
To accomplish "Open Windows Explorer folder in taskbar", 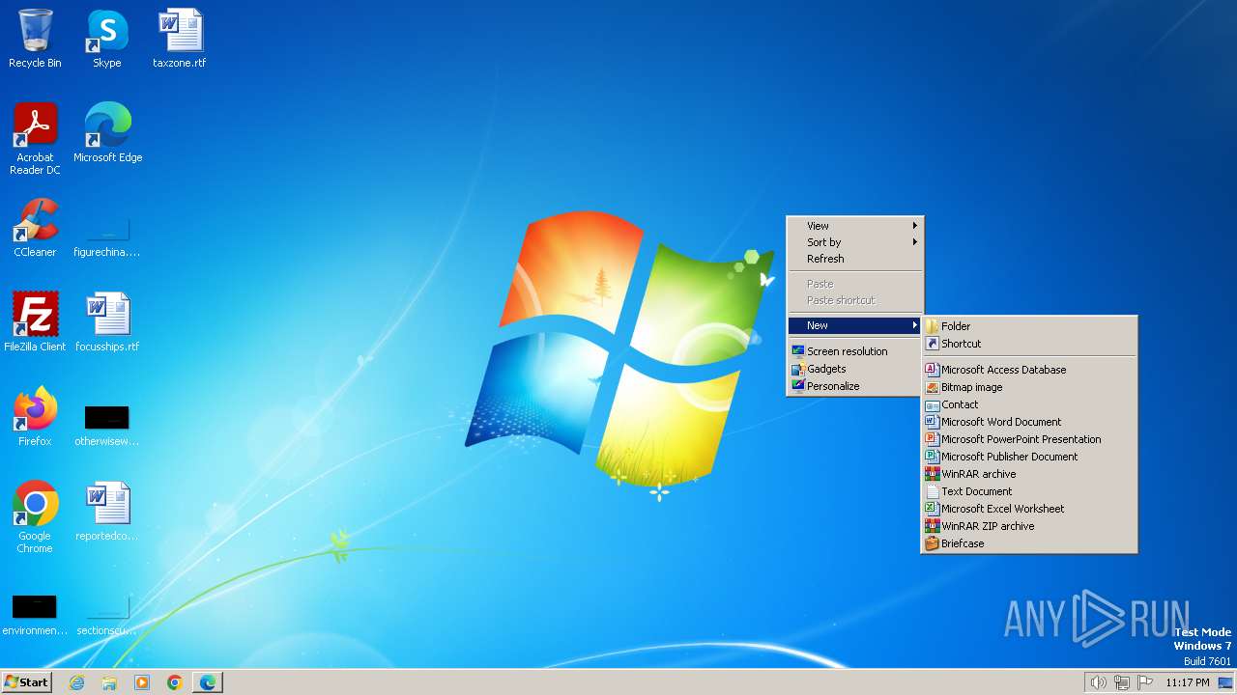I will tap(109, 682).
